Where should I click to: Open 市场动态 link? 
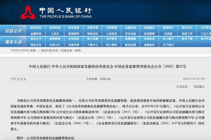pos(149,39)
